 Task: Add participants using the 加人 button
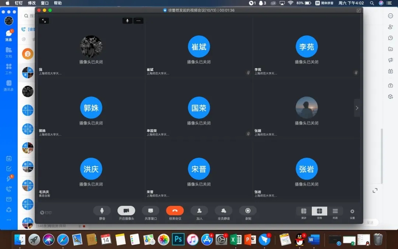point(199,211)
